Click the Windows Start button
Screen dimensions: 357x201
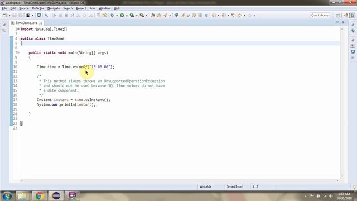pos(7,196)
